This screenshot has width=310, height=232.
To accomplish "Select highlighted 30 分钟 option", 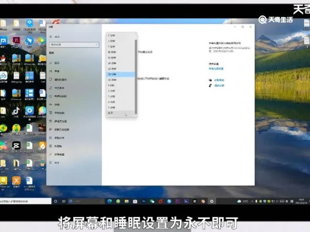I will 121,74.
